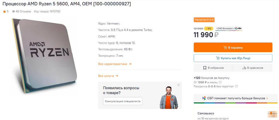Click the reviews speech bubble icon
Image resolution: width=279 pixels, height=120 pixels.
coord(13,12)
